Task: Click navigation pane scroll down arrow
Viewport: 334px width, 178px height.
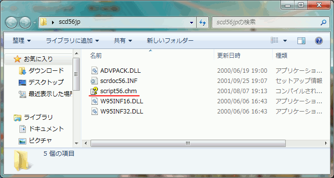Action: pyautogui.click(x=76, y=144)
